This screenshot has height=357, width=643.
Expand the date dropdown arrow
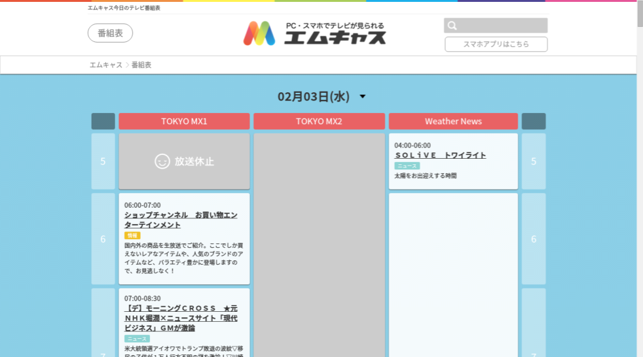point(362,97)
